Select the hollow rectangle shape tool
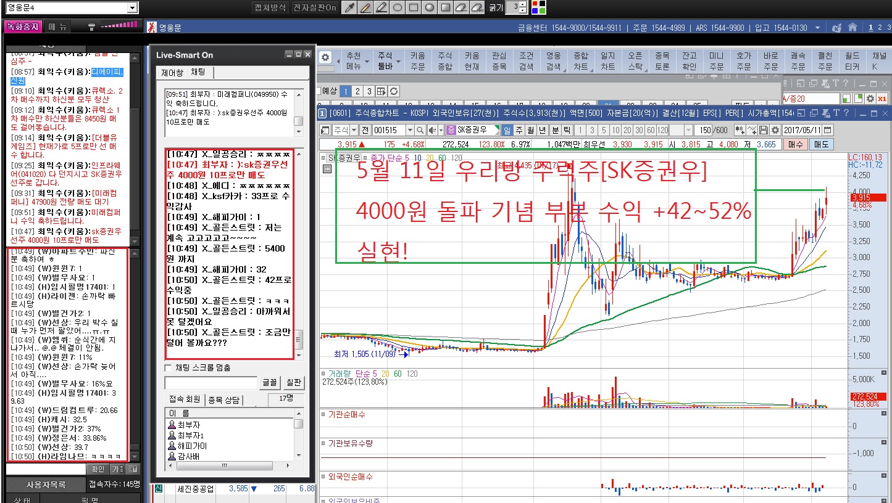This screenshot has height=503, width=892. [x=414, y=7]
